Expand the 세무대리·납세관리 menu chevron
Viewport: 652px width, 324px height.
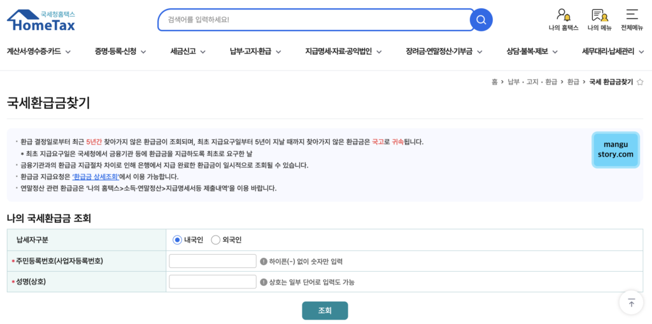pyautogui.click(x=642, y=52)
